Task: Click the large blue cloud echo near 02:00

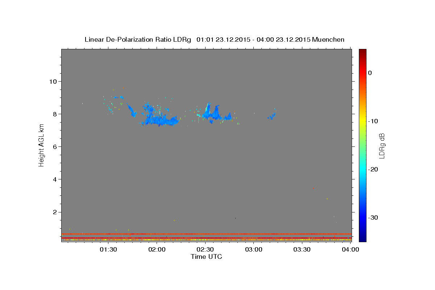Action: 159,119
